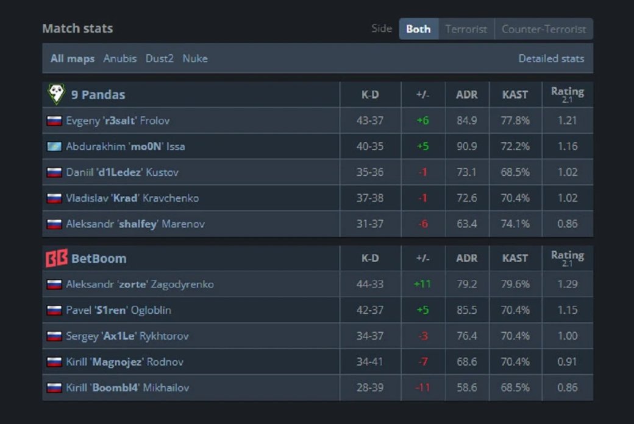The height and width of the screenshot is (424, 634).
Task: Open Pavel 'S1ren' Ogloblin's player profile
Action: point(118,310)
